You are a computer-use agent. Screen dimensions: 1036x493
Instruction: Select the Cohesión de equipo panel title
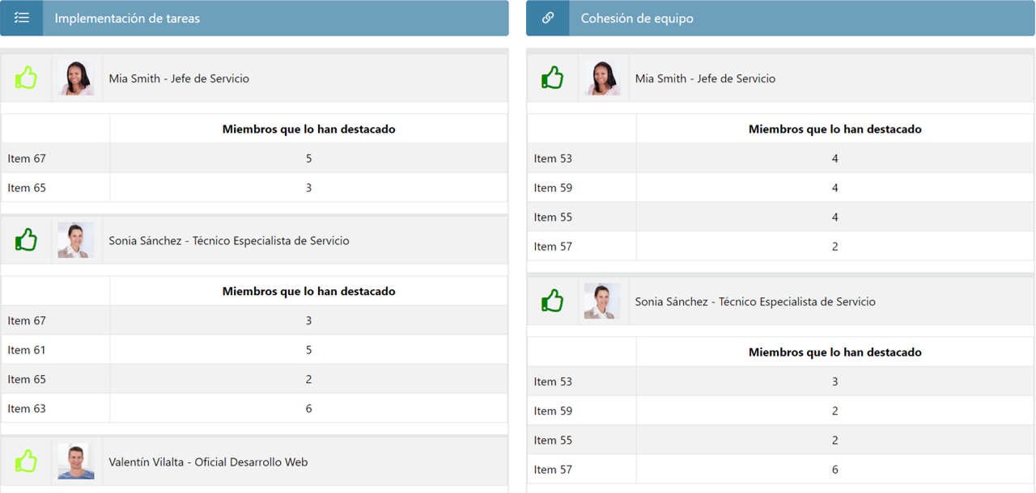point(637,18)
